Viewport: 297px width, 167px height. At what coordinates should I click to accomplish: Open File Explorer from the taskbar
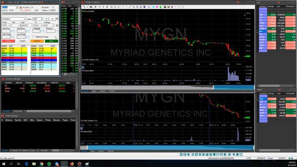pyautogui.click(x=34, y=164)
